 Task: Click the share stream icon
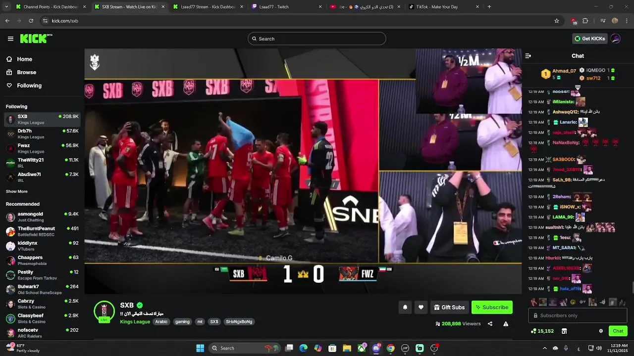click(490, 324)
